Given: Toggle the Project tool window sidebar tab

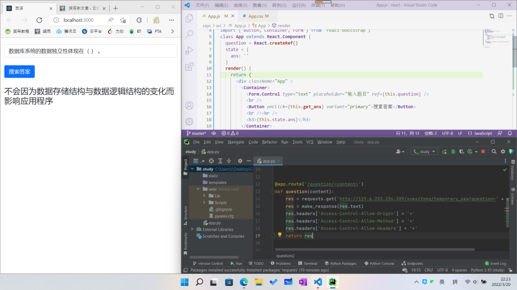Looking at the screenshot, I should tap(185, 164).
